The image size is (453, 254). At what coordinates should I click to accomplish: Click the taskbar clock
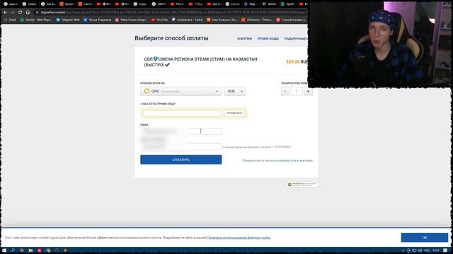436,250
